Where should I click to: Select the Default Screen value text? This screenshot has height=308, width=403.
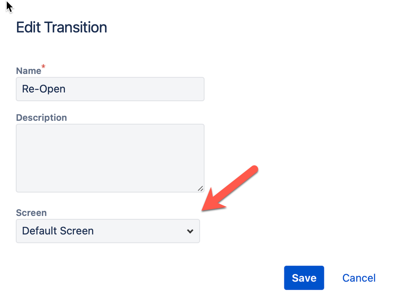[x=58, y=231]
